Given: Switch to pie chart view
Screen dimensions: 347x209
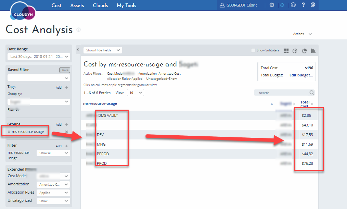Looking at the screenshot, I should pyautogui.click(x=304, y=51).
